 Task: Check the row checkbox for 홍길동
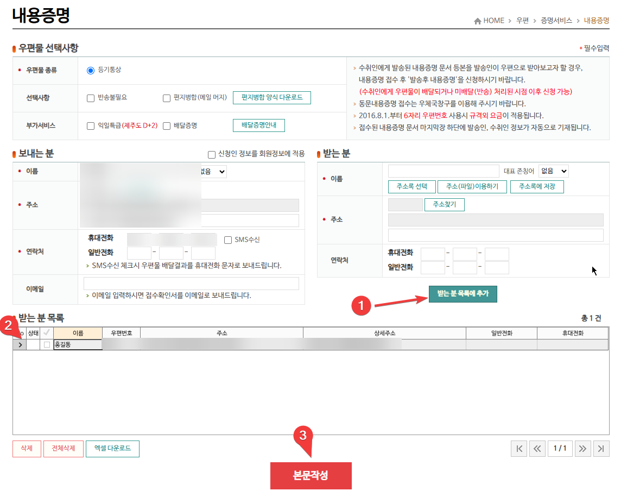click(47, 344)
